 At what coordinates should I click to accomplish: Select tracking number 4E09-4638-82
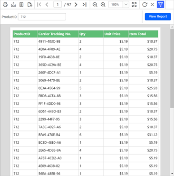pyautogui.click(x=49, y=166)
